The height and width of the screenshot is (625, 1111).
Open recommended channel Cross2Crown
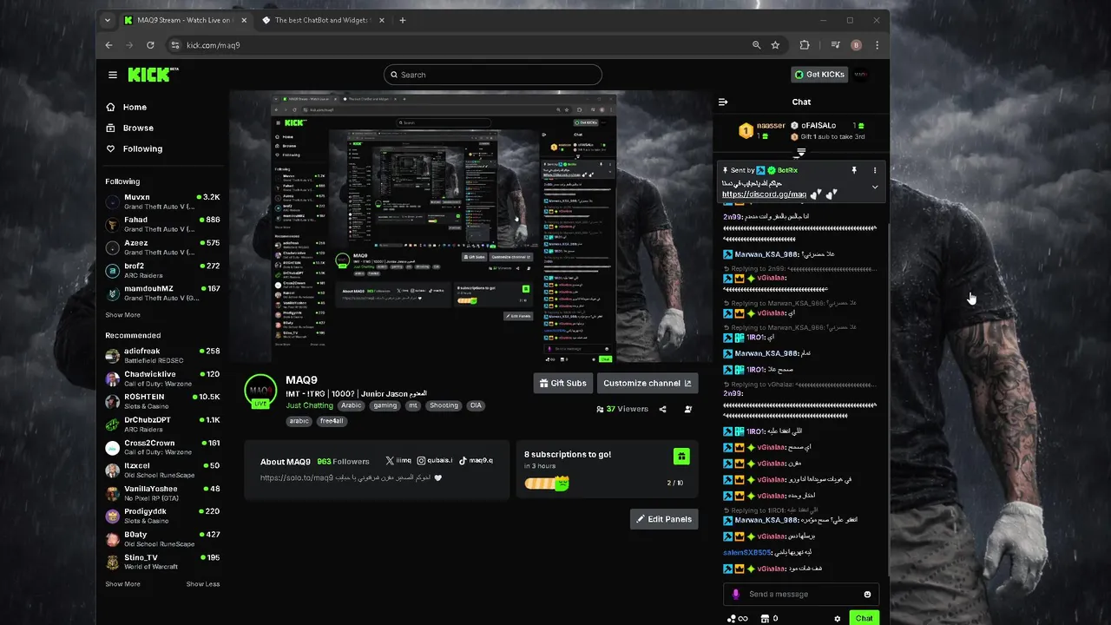click(162, 447)
